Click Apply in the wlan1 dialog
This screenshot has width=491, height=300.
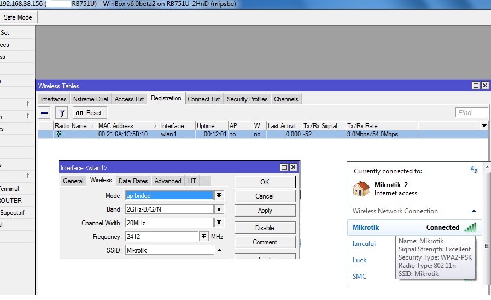click(265, 211)
